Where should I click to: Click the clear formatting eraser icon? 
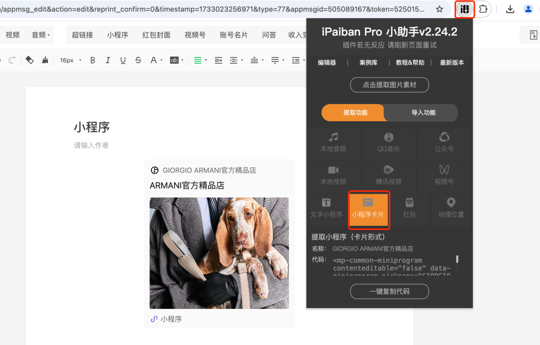click(29, 60)
